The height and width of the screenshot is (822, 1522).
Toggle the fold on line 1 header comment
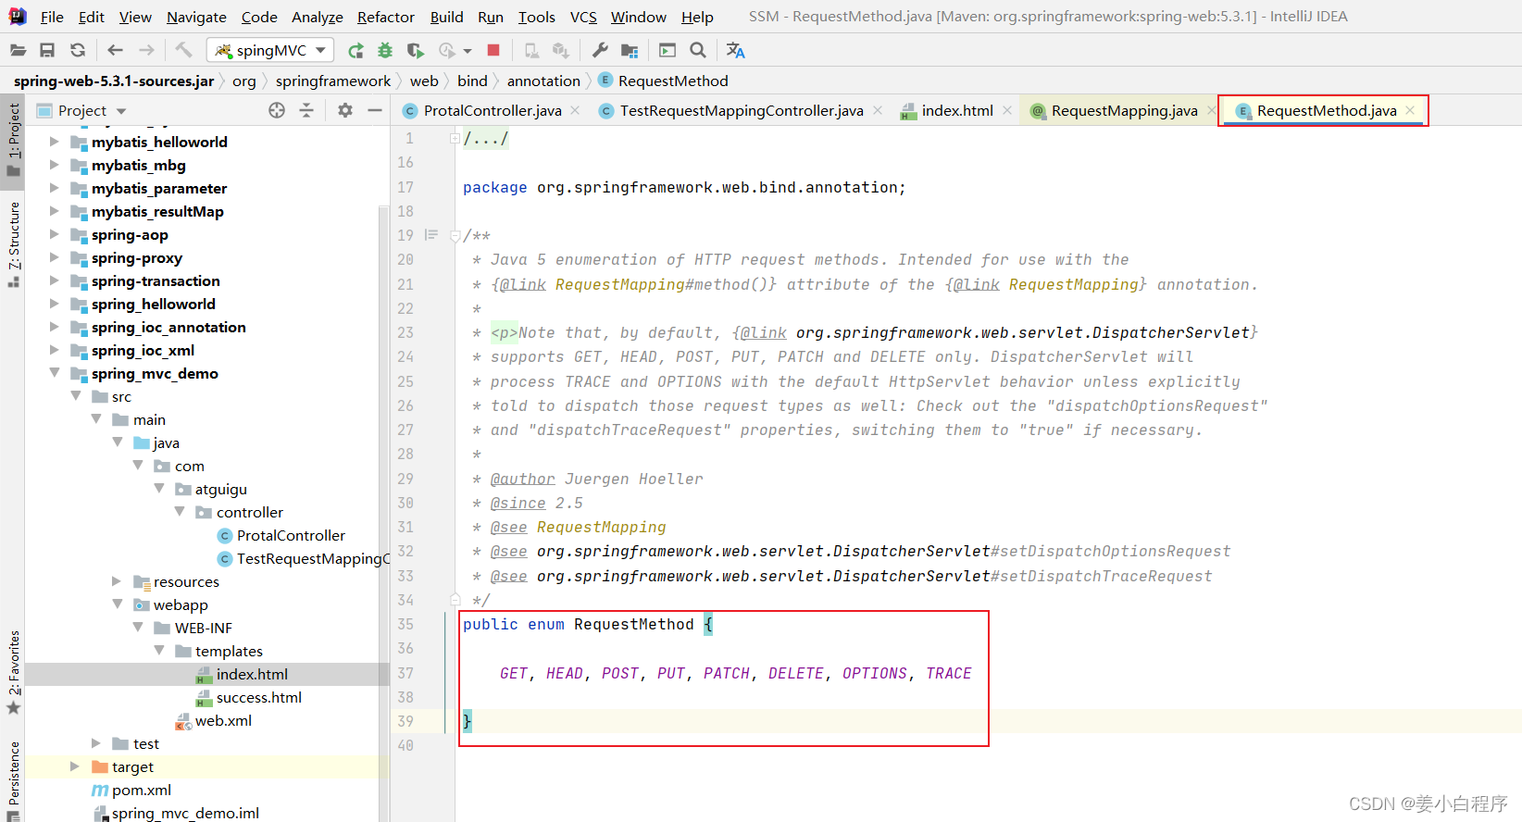click(x=455, y=139)
